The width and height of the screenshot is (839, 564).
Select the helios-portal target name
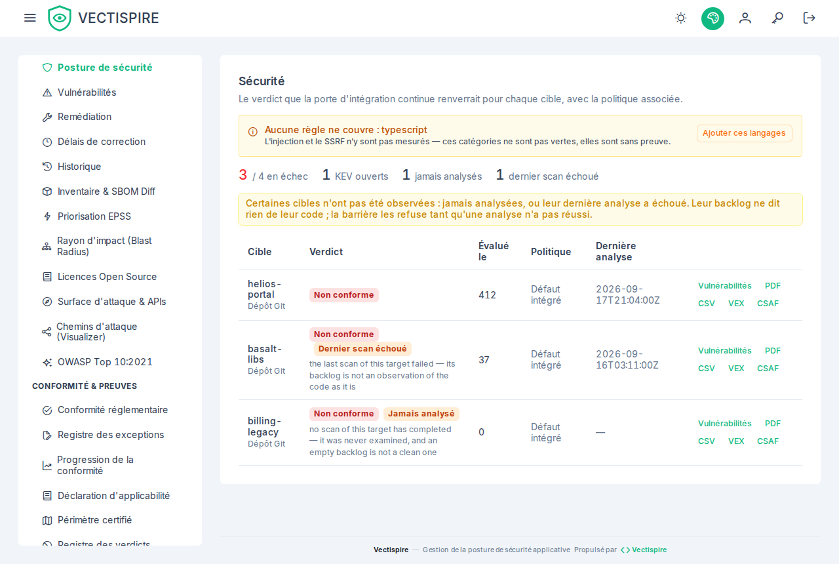click(x=264, y=289)
